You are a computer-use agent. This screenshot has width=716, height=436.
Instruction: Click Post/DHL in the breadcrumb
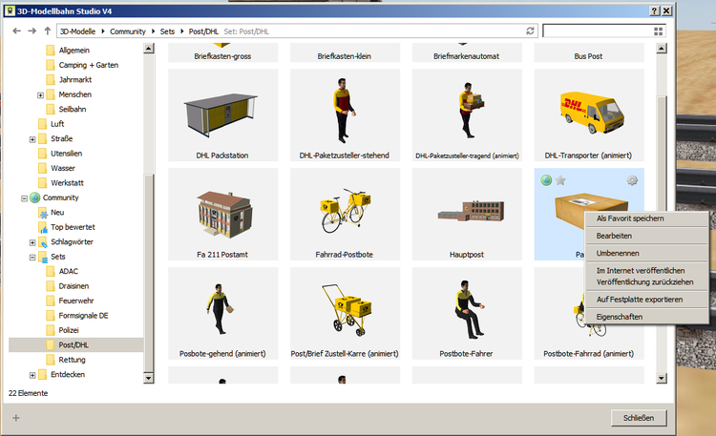click(203, 31)
